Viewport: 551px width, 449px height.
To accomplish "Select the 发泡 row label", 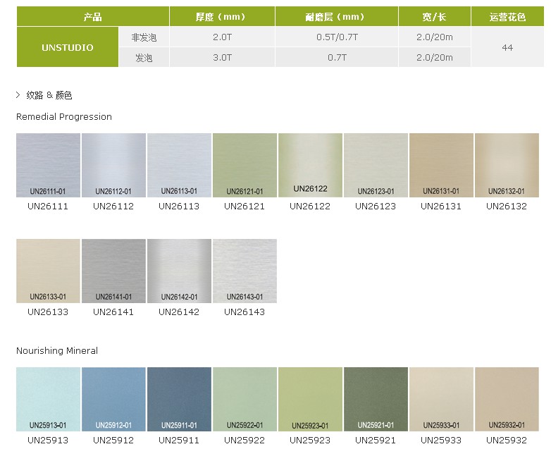I will pyautogui.click(x=144, y=57).
